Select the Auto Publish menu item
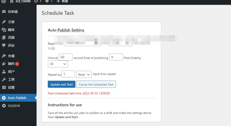The height and width of the screenshot is (126, 231). [18, 98]
